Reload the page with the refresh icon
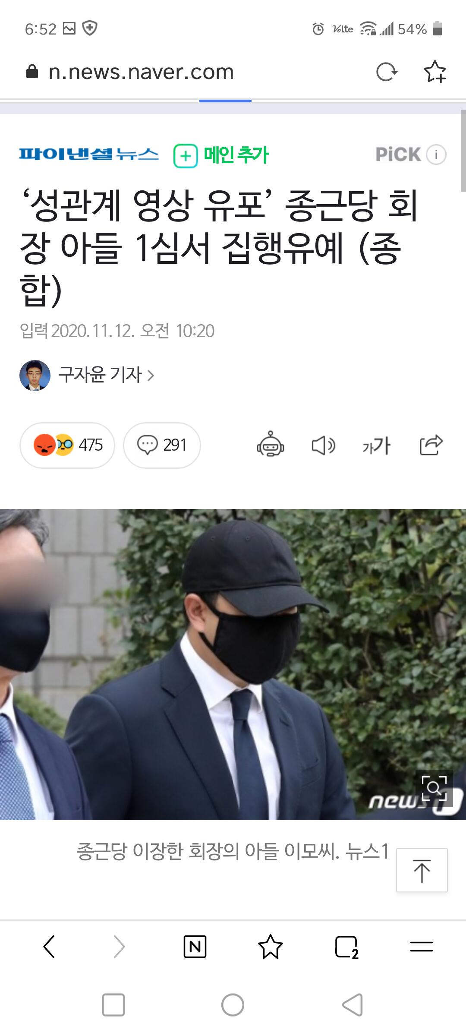 click(x=386, y=72)
